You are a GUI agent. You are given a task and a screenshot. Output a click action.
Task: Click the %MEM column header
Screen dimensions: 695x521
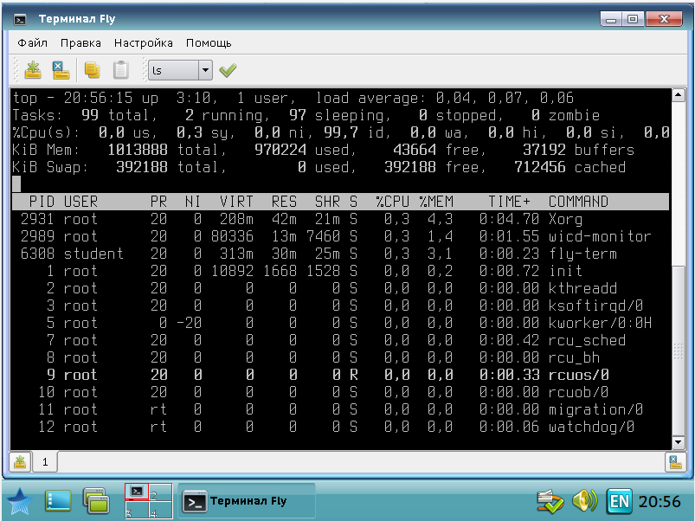coord(436,202)
